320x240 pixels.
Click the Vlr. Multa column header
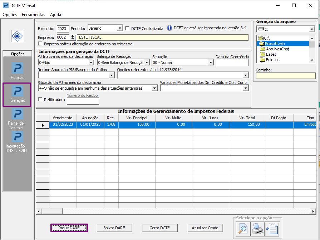[173, 118]
